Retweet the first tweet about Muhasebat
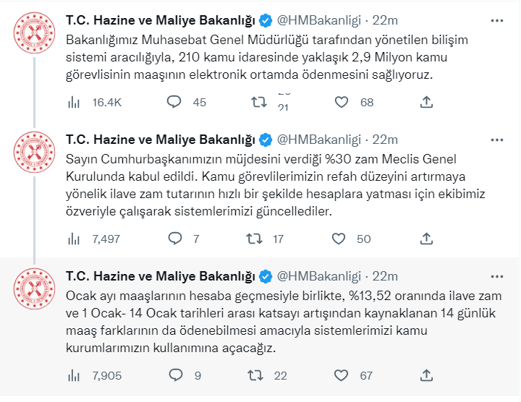This screenshot has height=402, width=521. 258,103
